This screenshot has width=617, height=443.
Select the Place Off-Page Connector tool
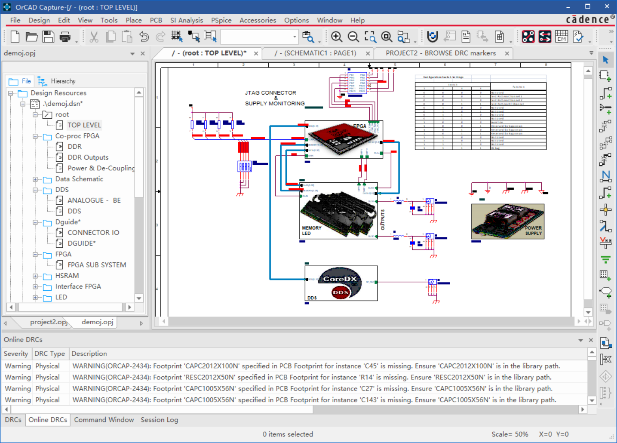coord(605,292)
